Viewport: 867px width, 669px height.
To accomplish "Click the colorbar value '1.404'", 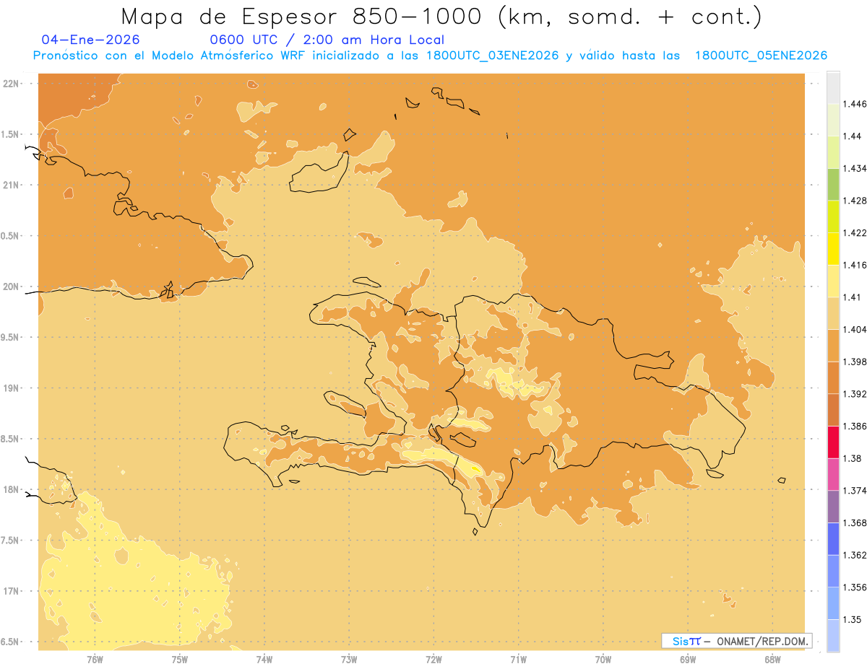I will tap(854, 330).
